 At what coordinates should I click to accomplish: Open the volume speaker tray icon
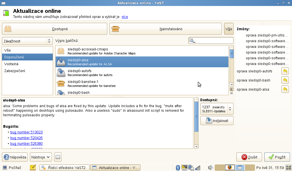210,168
